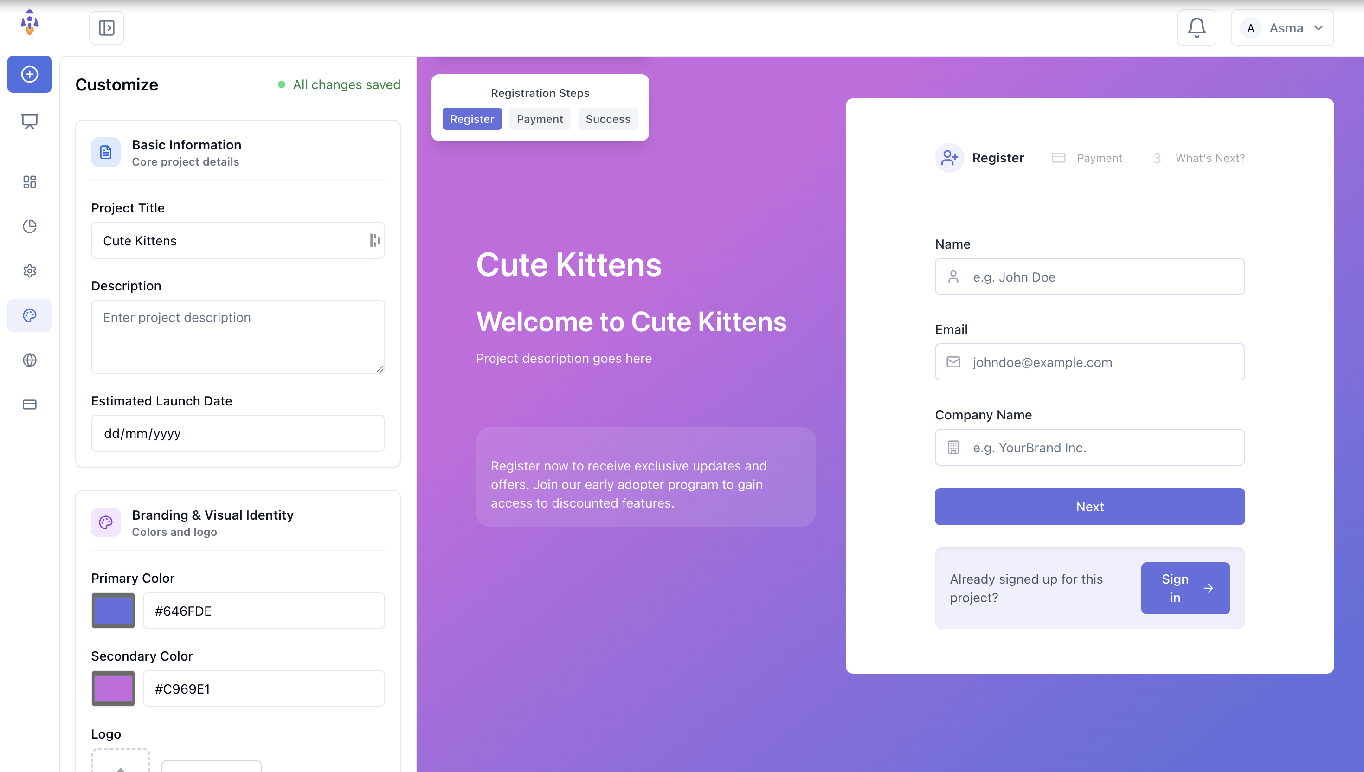Click the All changes saved status
Image resolution: width=1364 pixels, height=772 pixels.
click(x=339, y=85)
